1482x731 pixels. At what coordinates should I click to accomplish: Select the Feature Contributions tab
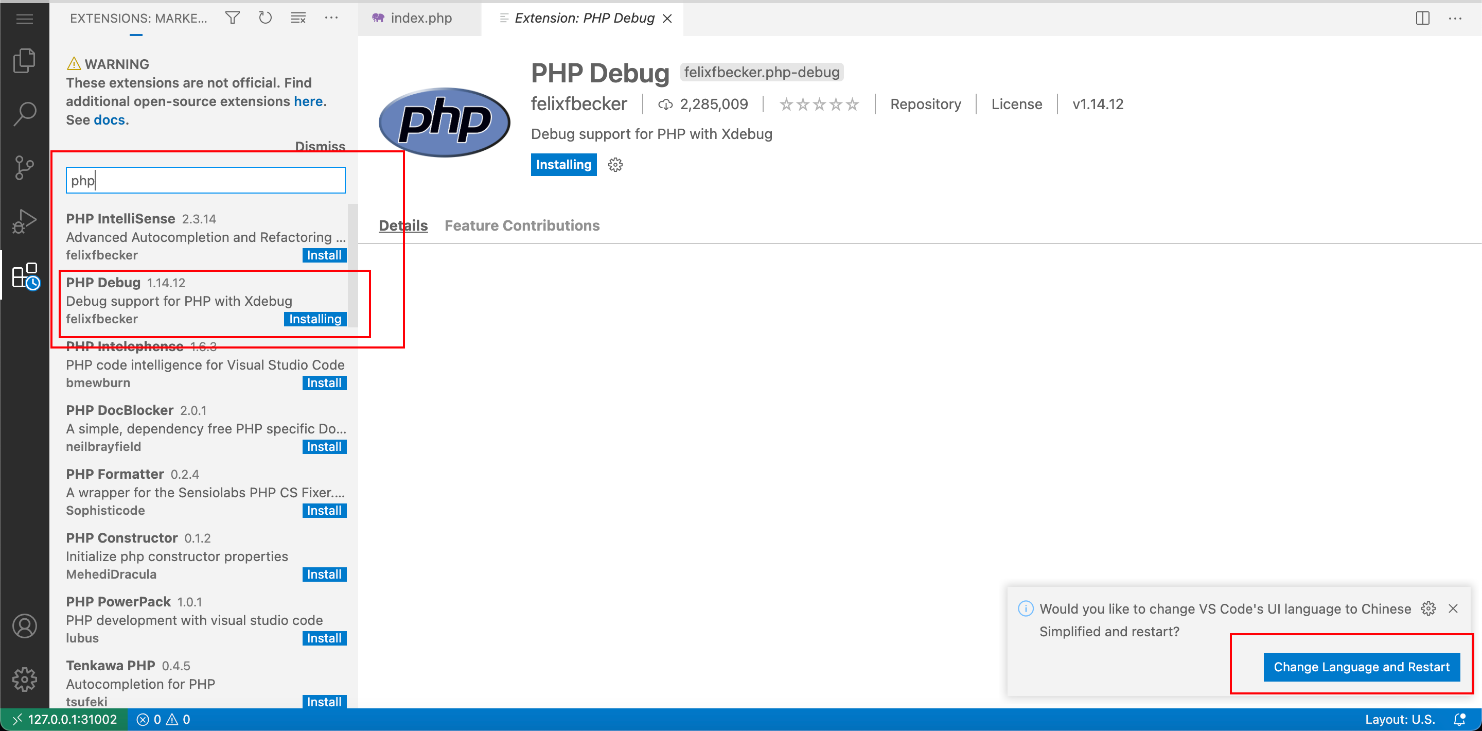point(522,225)
